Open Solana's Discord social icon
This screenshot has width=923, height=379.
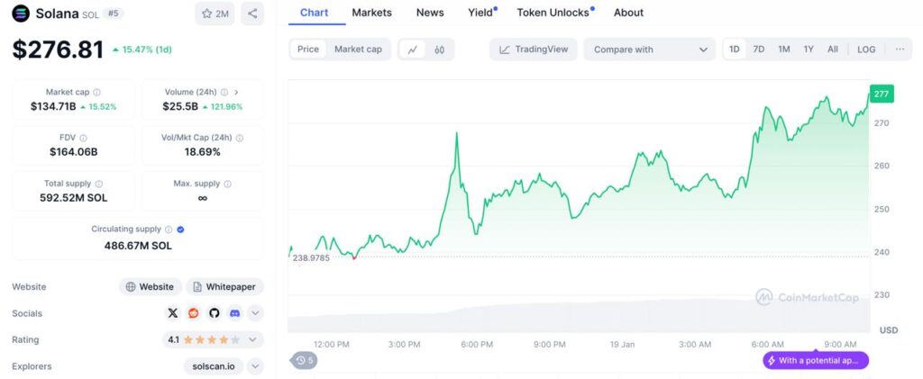pyautogui.click(x=235, y=313)
